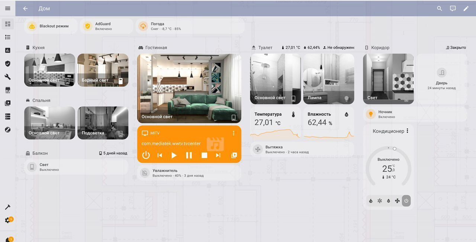The image size is (476, 242).
Task: Click Закрыто chip in Коридор header
Action: [x=456, y=48]
